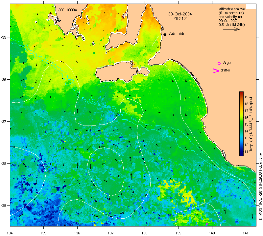Click the Argo legend label
Screen dimensions: 263x236
pyautogui.click(x=227, y=63)
